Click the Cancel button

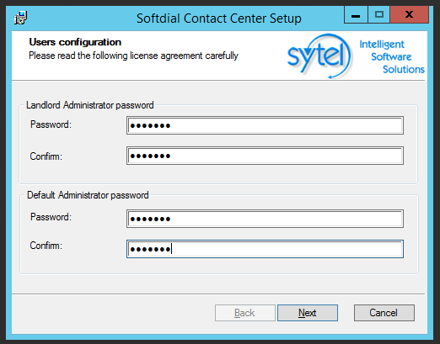pos(384,313)
